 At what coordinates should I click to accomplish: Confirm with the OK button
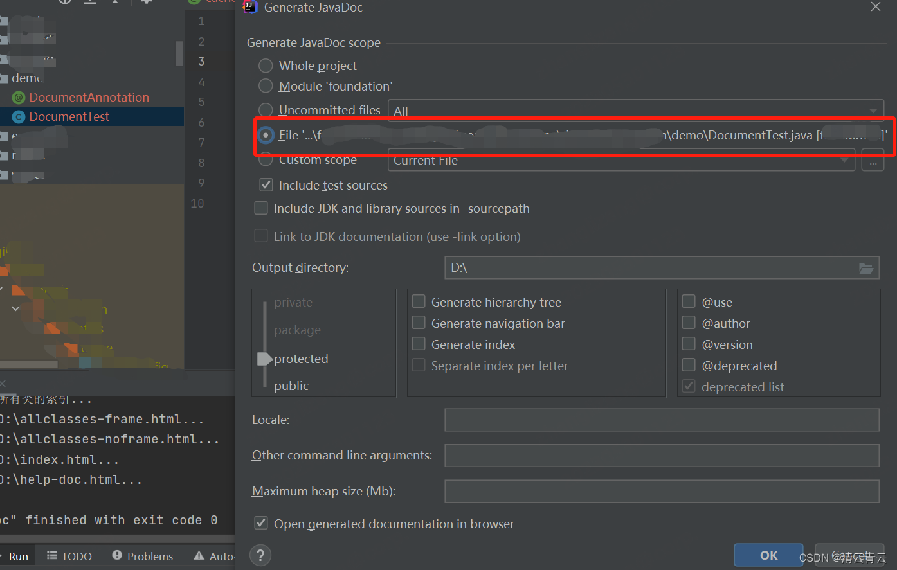768,555
